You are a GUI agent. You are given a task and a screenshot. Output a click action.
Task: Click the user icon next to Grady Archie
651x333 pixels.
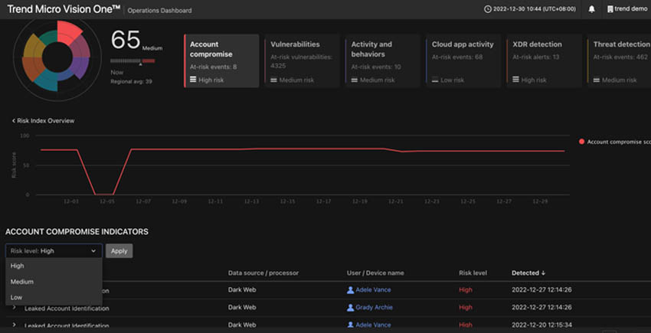pyautogui.click(x=351, y=308)
